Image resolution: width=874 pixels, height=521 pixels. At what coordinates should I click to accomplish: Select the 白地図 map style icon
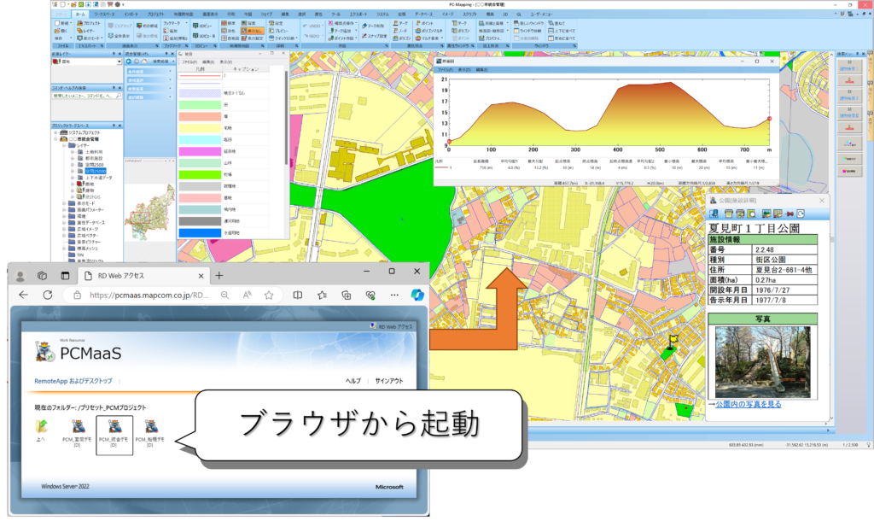(224, 38)
